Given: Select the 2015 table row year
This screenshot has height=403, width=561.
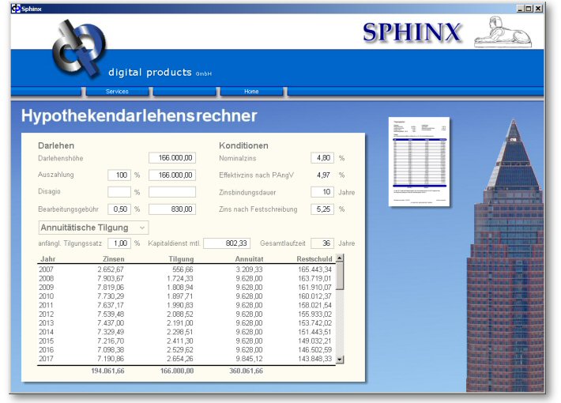Looking at the screenshot, I should click(x=46, y=341).
